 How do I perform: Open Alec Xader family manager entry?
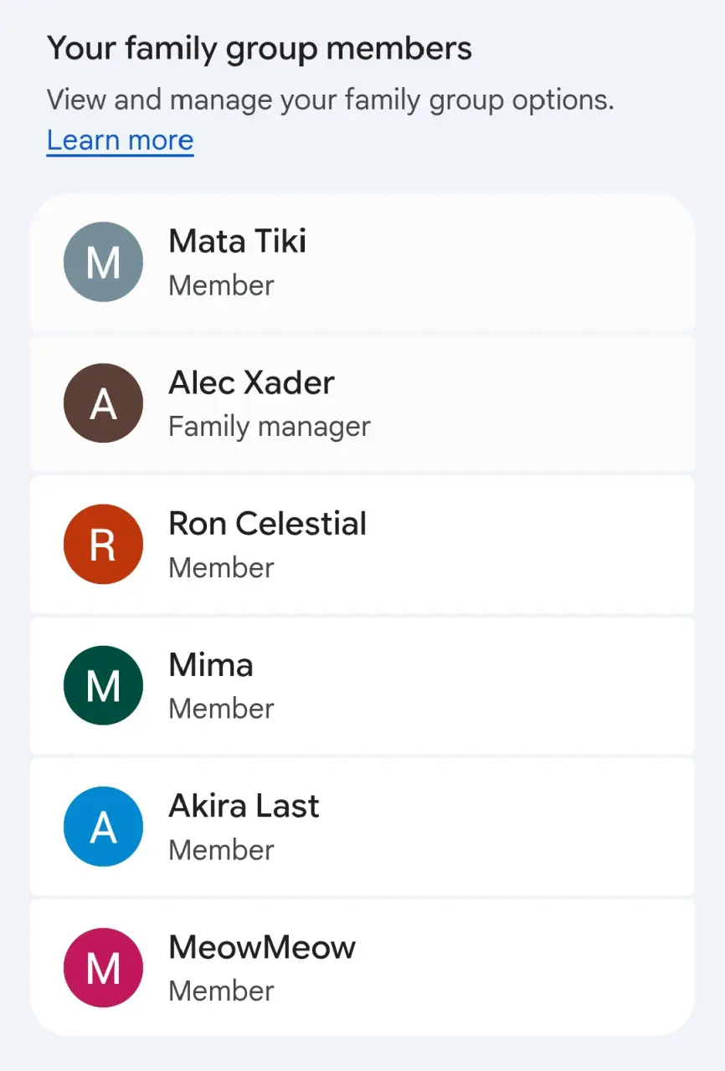(x=362, y=403)
